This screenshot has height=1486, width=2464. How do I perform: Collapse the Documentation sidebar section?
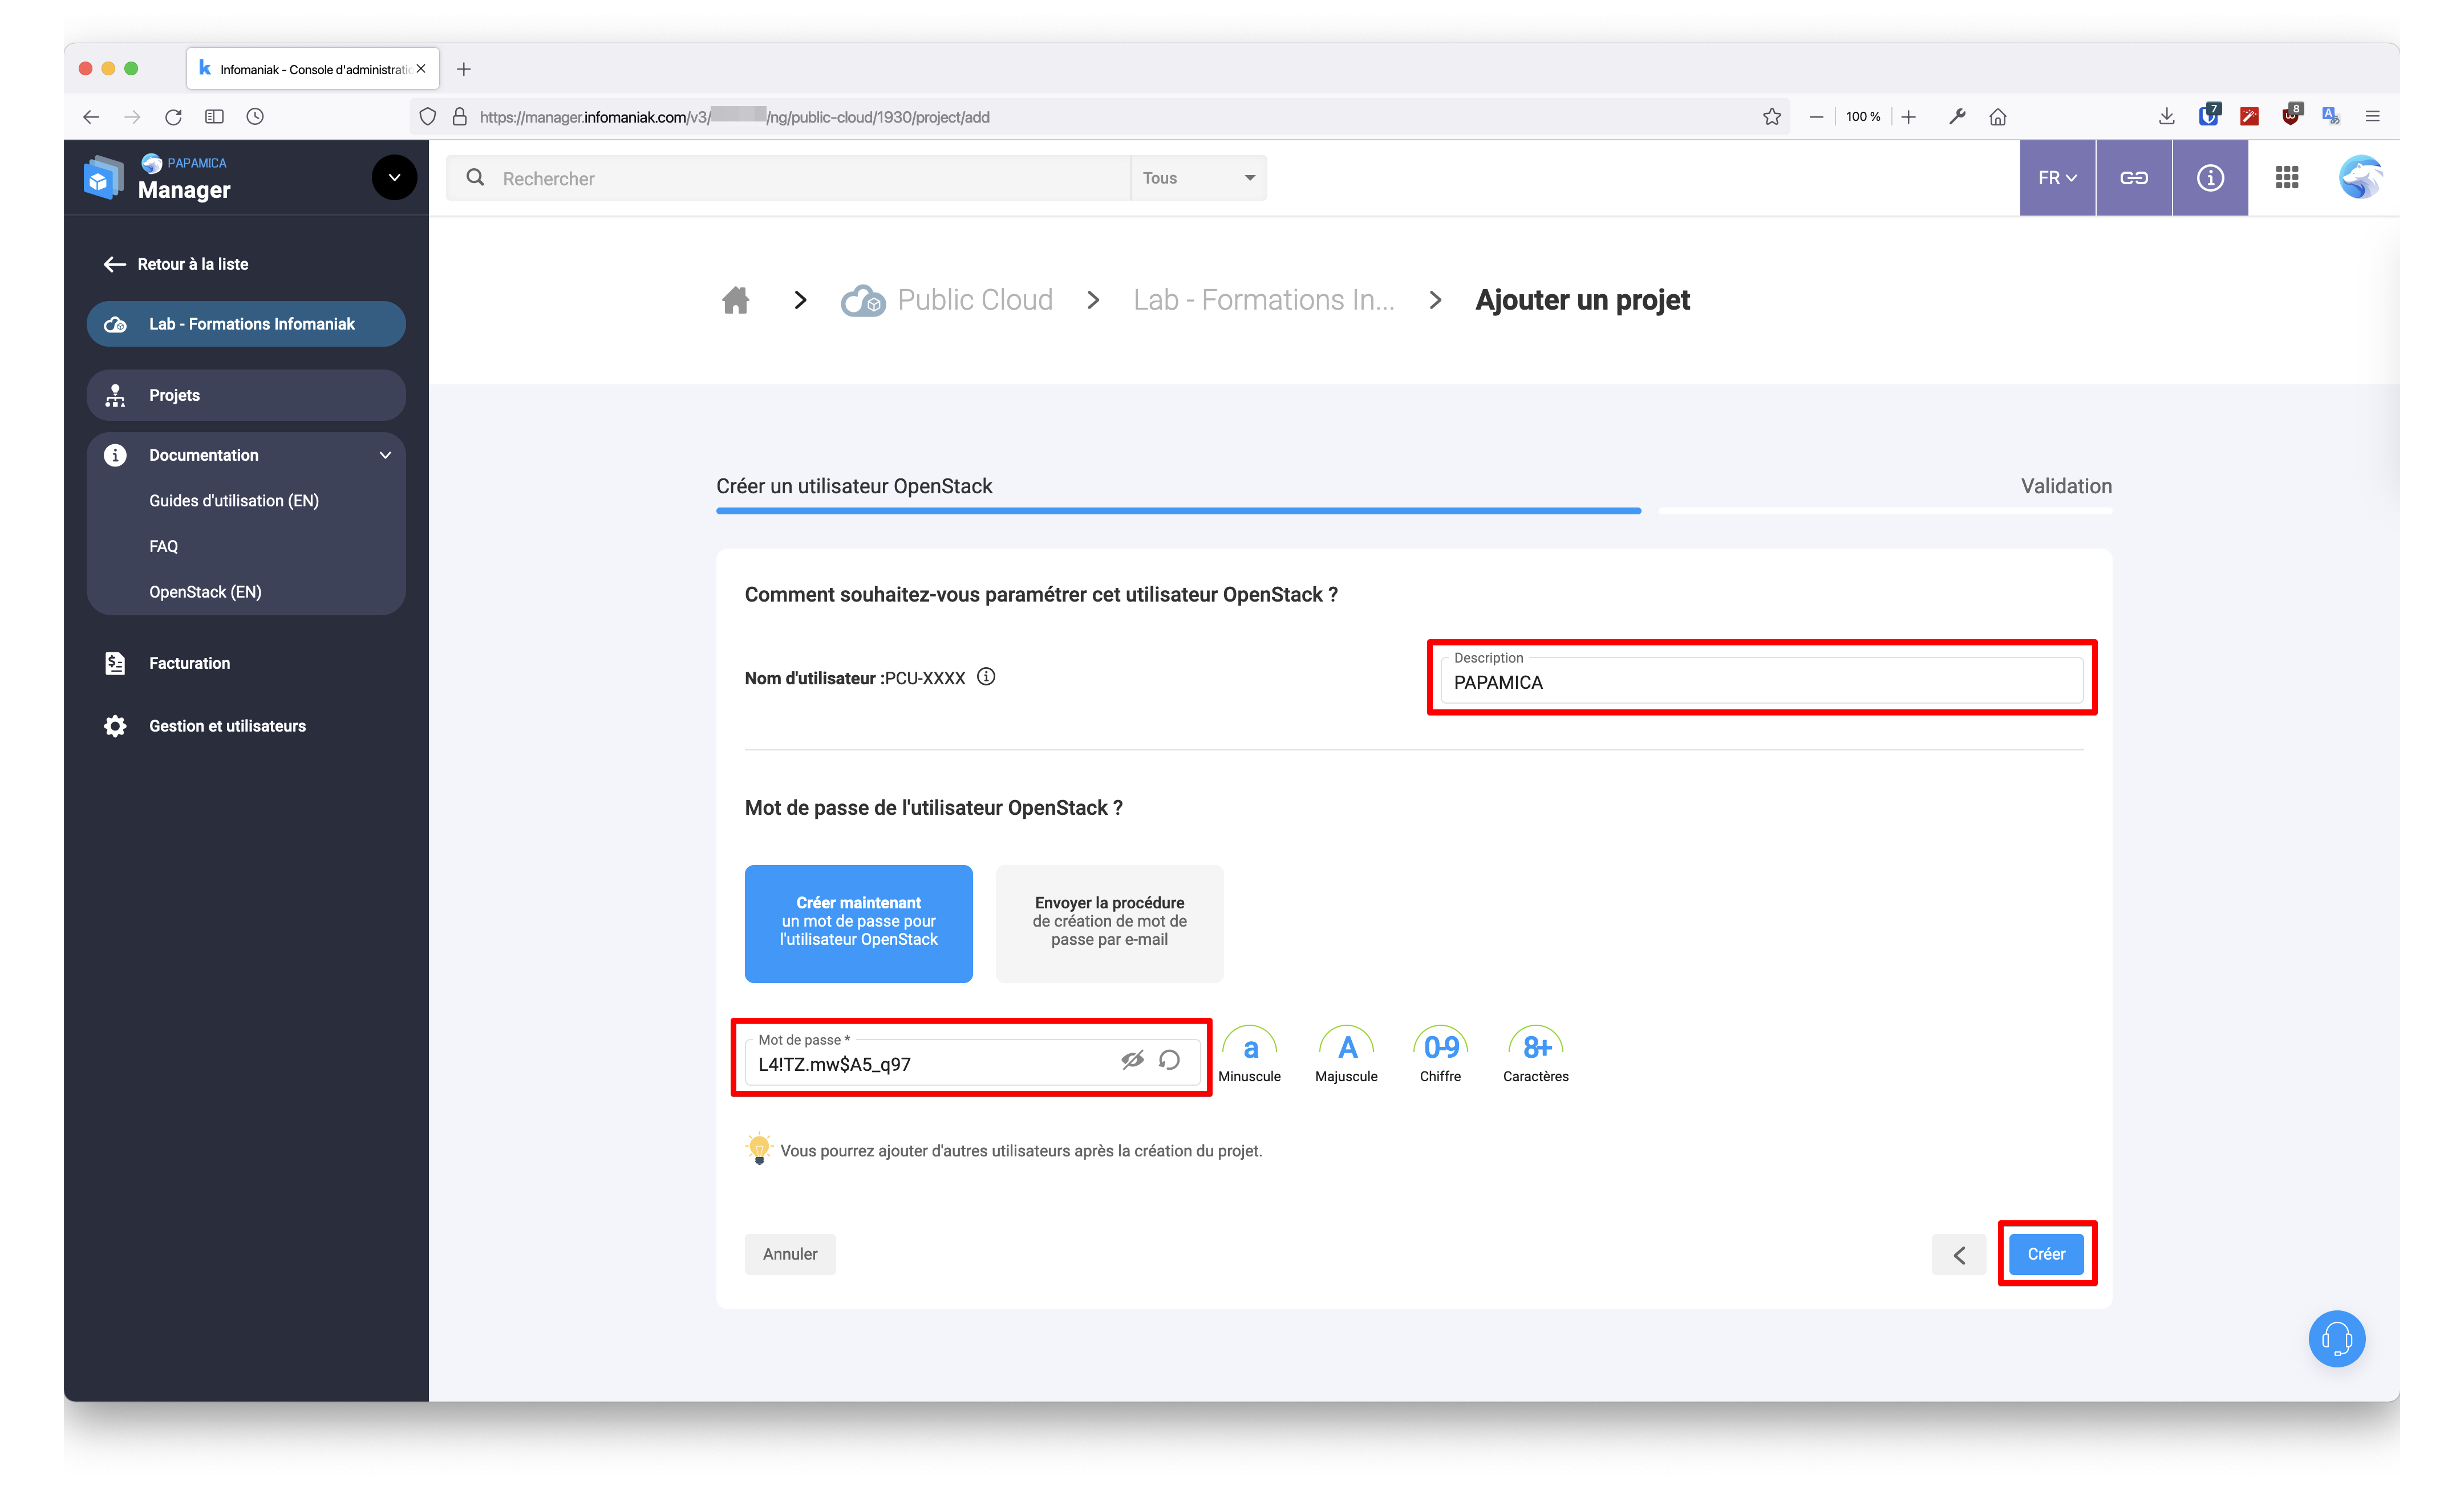pyautogui.click(x=385, y=455)
